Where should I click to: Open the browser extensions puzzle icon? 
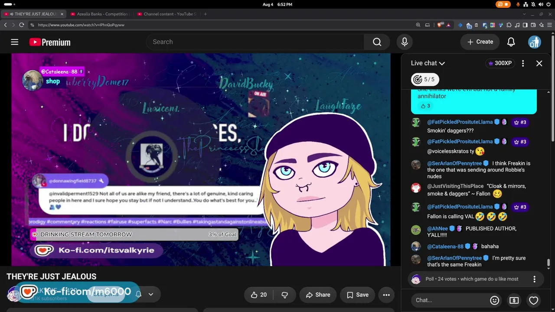click(509, 25)
